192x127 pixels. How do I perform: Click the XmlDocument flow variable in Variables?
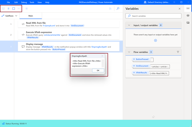pos(142,66)
